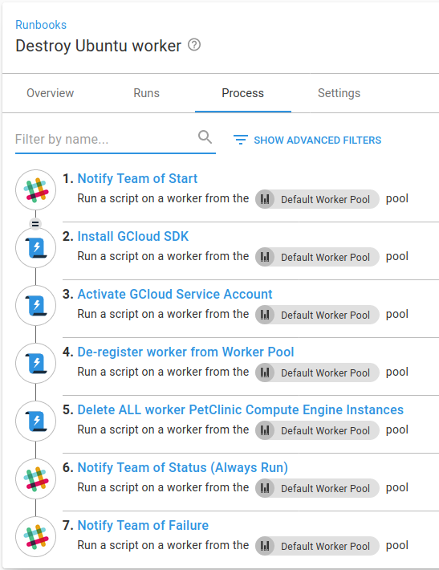The width and height of the screenshot is (439, 570).
Task: Select the Process tab
Action: pos(242,93)
